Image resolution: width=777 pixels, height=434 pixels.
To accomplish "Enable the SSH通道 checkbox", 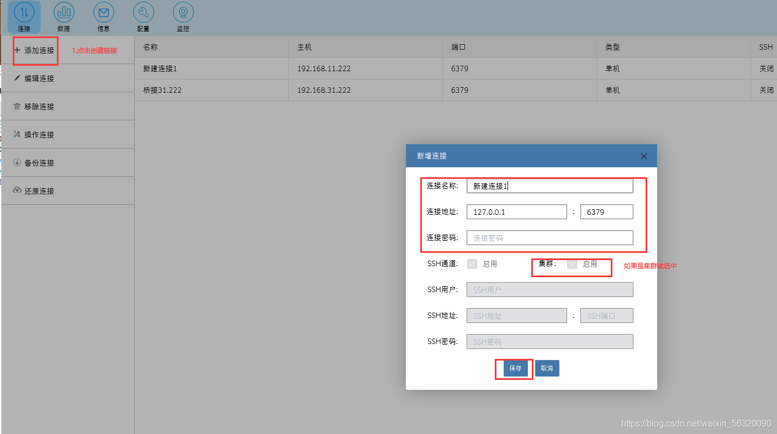I will pos(472,264).
